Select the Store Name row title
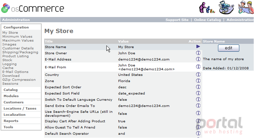This screenshot has width=254, height=138. click(x=55, y=47)
